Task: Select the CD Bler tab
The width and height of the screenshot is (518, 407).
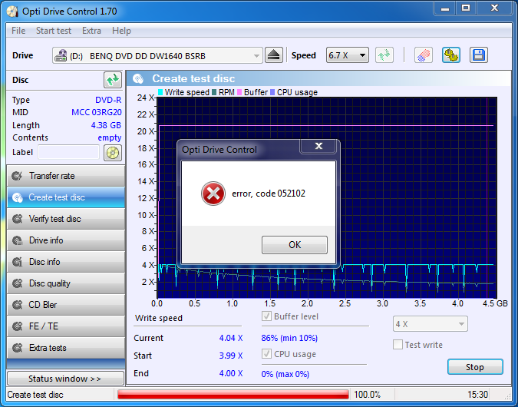Action: [x=66, y=305]
